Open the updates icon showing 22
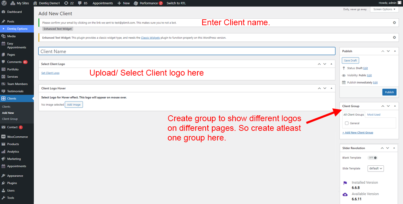This screenshot has width=403, height=204. (x=66, y=3)
